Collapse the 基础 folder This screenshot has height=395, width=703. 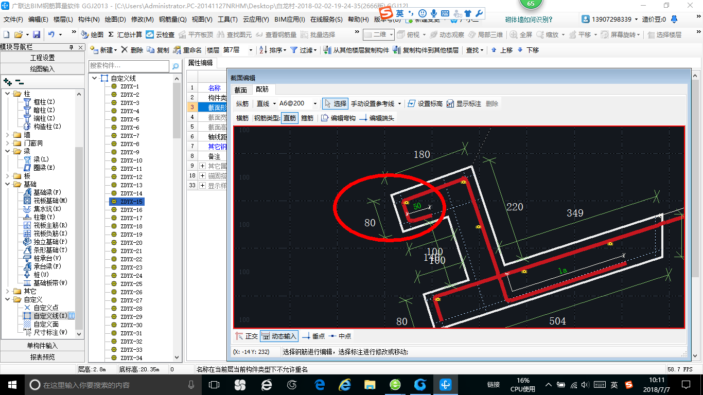click(x=8, y=184)
